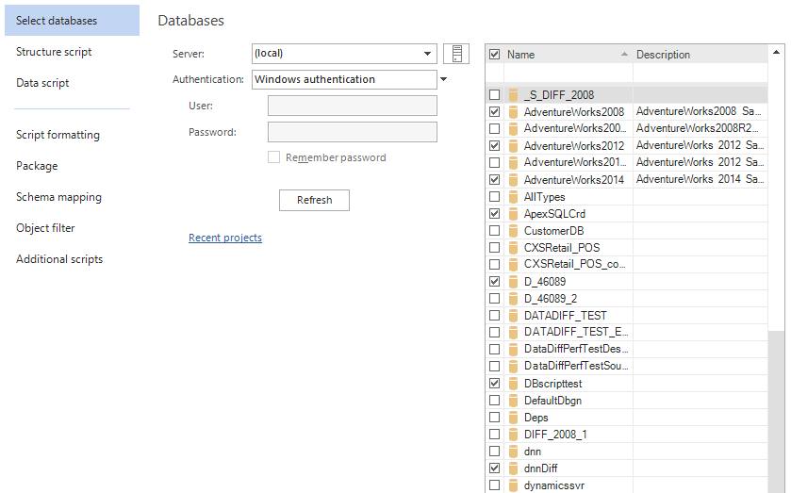Open the Additional scripts section
791x493 pixels.
click(59, 259)
